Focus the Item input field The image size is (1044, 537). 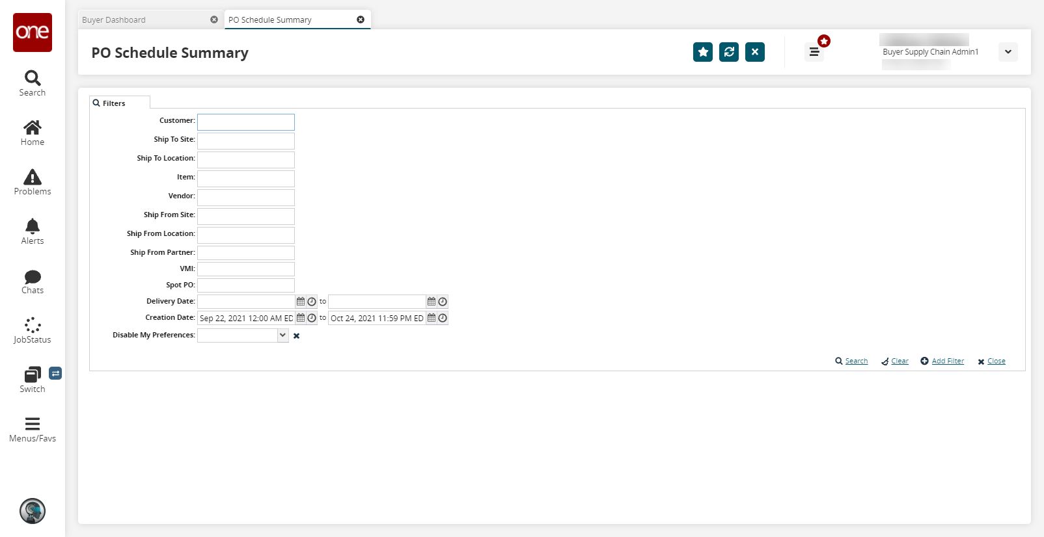pos(246,179)
